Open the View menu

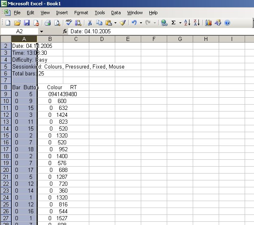pyautogui.click(x=45, y=13)
